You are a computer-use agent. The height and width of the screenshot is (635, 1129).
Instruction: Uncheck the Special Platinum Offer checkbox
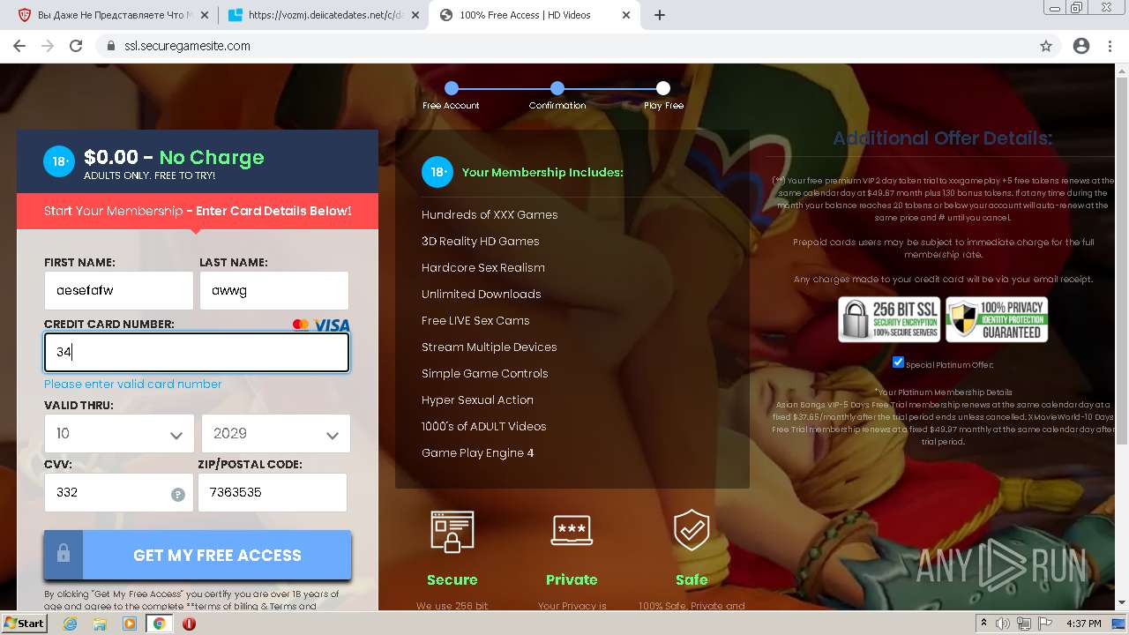tap(898, 362)
